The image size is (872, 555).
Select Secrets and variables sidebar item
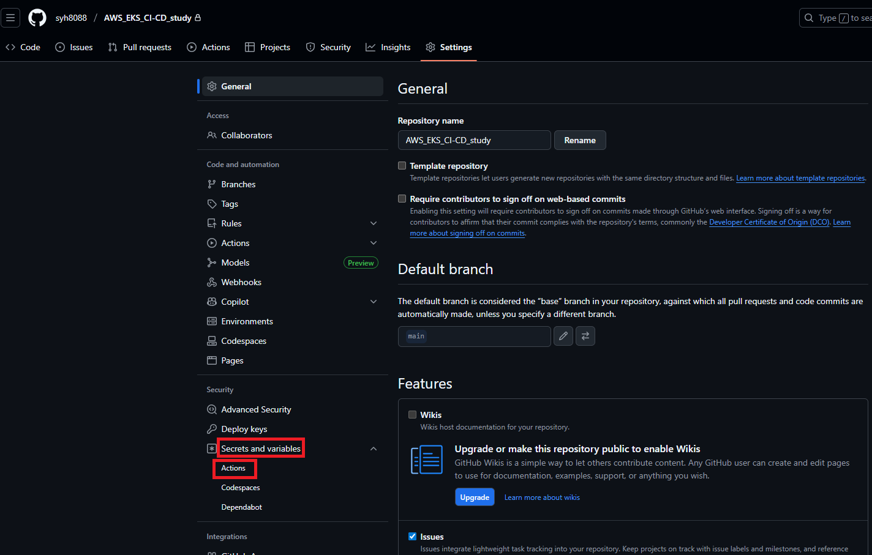point(293,449)
